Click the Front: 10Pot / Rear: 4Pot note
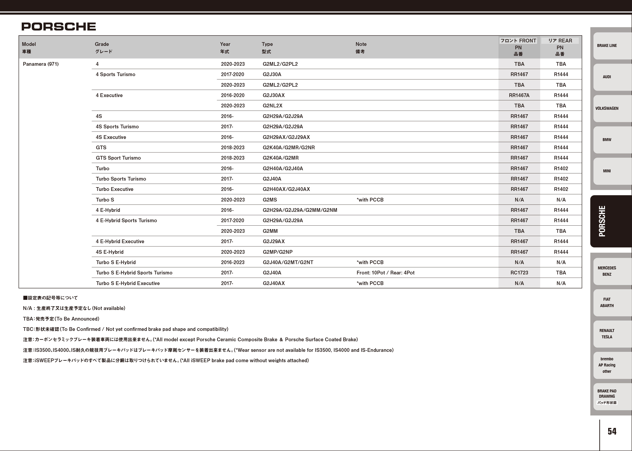632x451 pixels. (385, 273)
